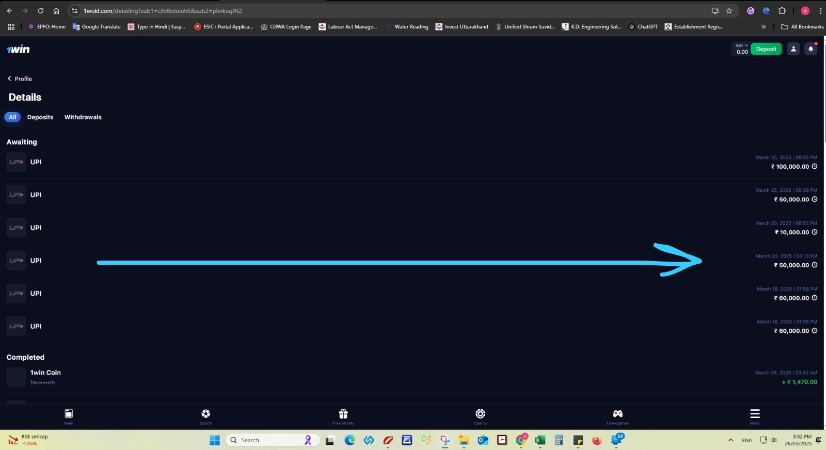Click the ENG language indicator

pyautogui.click(x=747, y=440)
